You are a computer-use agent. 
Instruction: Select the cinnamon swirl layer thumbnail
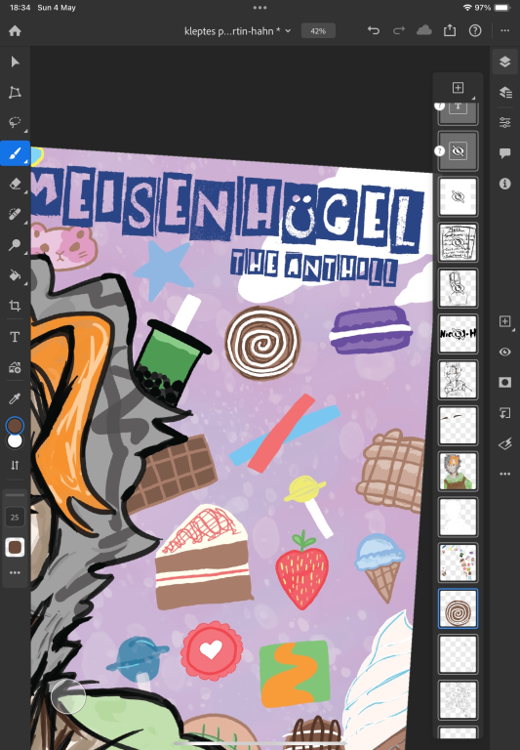tap(458, 608)
